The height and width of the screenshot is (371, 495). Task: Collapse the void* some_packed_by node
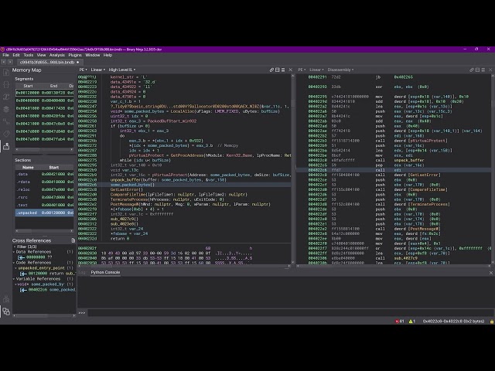[16, 284]
